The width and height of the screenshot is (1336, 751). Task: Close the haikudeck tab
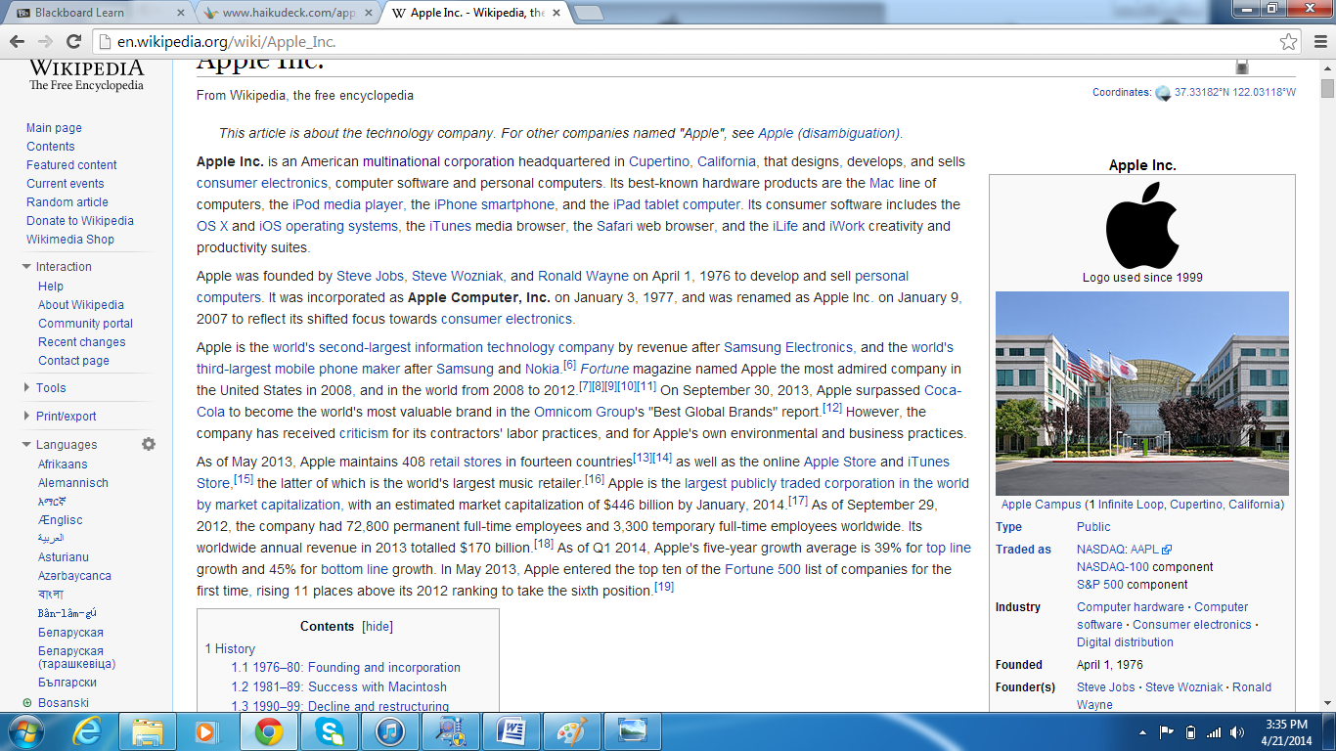369,14
